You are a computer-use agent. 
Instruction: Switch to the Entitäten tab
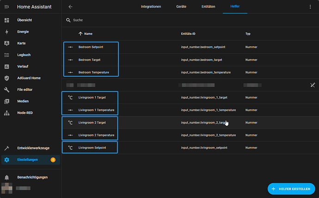pos(208,7)
